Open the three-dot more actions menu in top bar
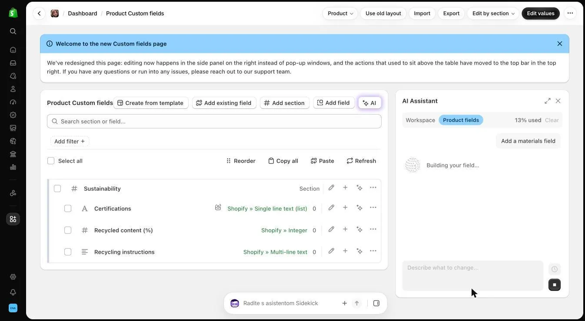The height and width of the screenshot is (321, 585). (x=570, y=13)
